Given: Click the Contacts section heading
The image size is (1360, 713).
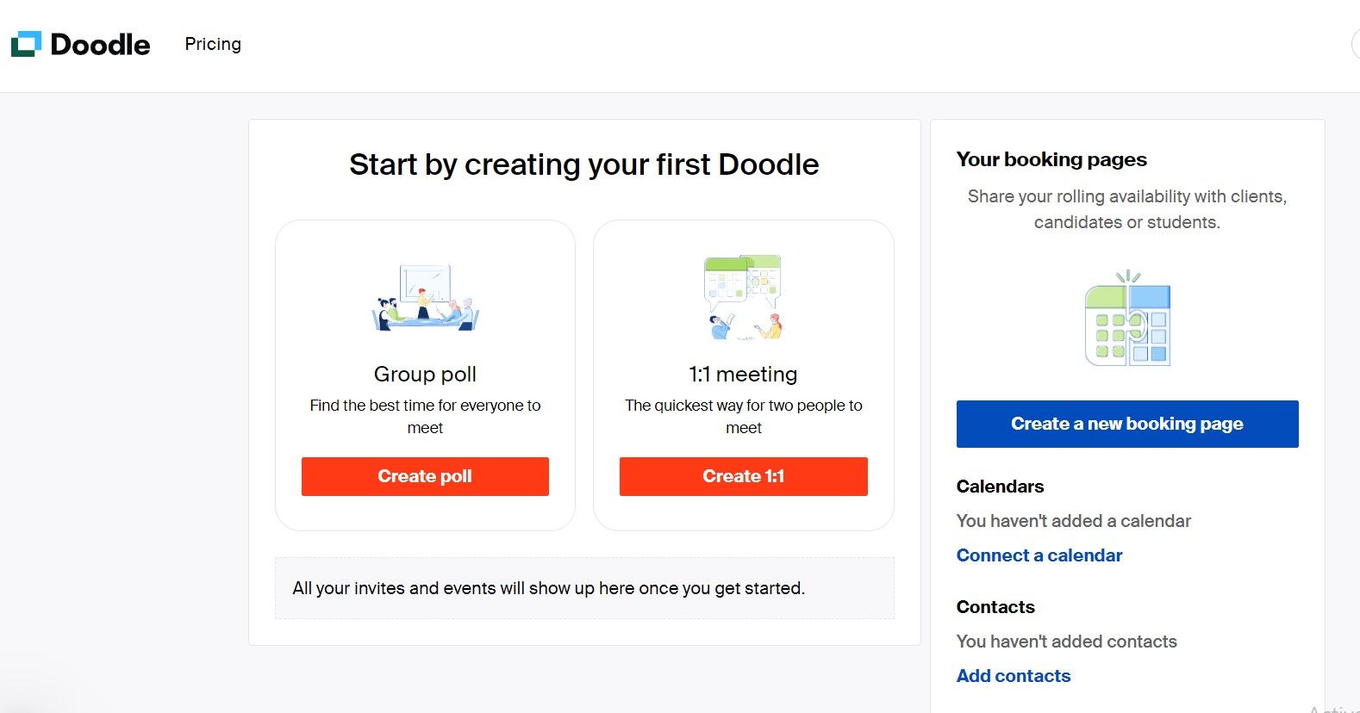Looking at the screenshot, I should [995, 607].
